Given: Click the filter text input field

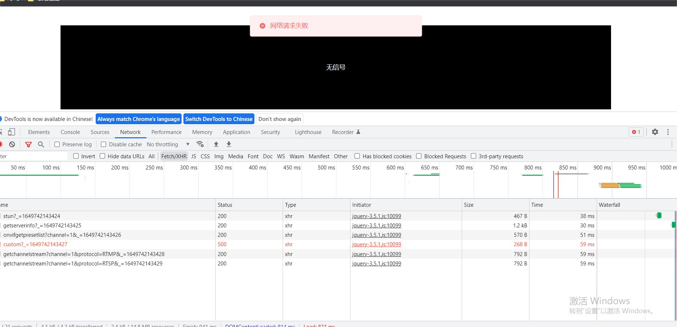Looking at the screenshot, I should [34, 156].
